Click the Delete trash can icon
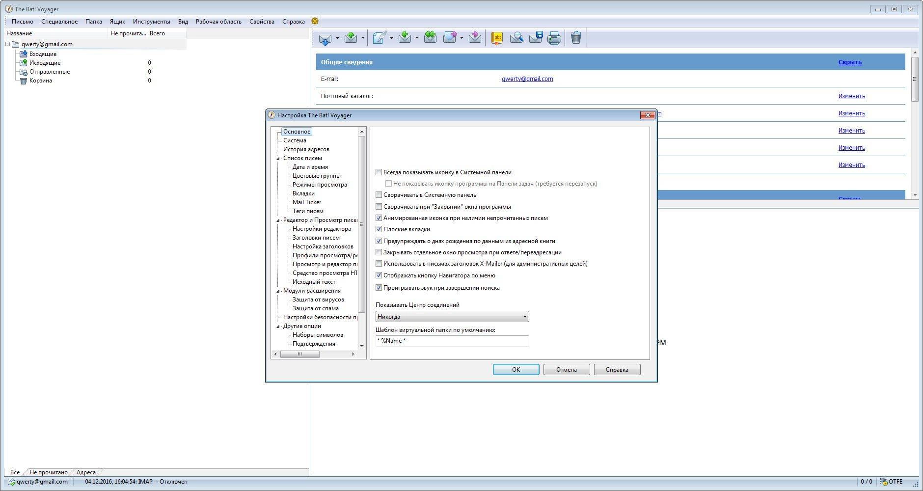Image resolution: width=923 pixels, height=491 pixels. [576, 38]
